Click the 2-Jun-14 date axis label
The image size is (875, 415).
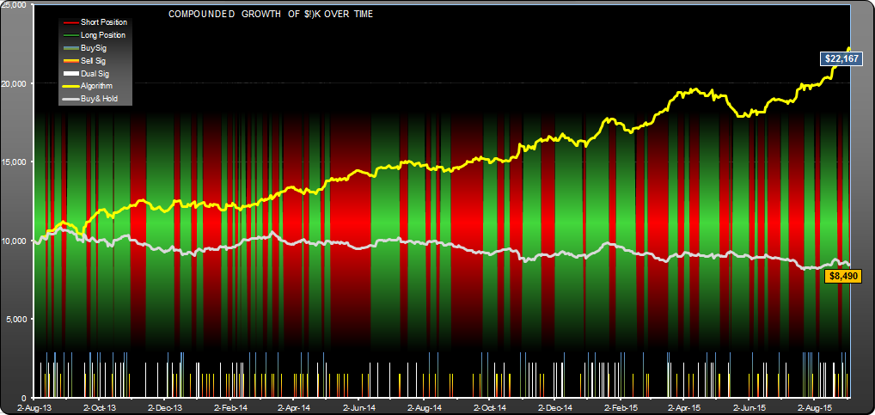(359, 406)
